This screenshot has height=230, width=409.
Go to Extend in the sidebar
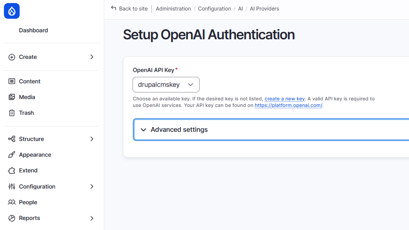point(28,171)
